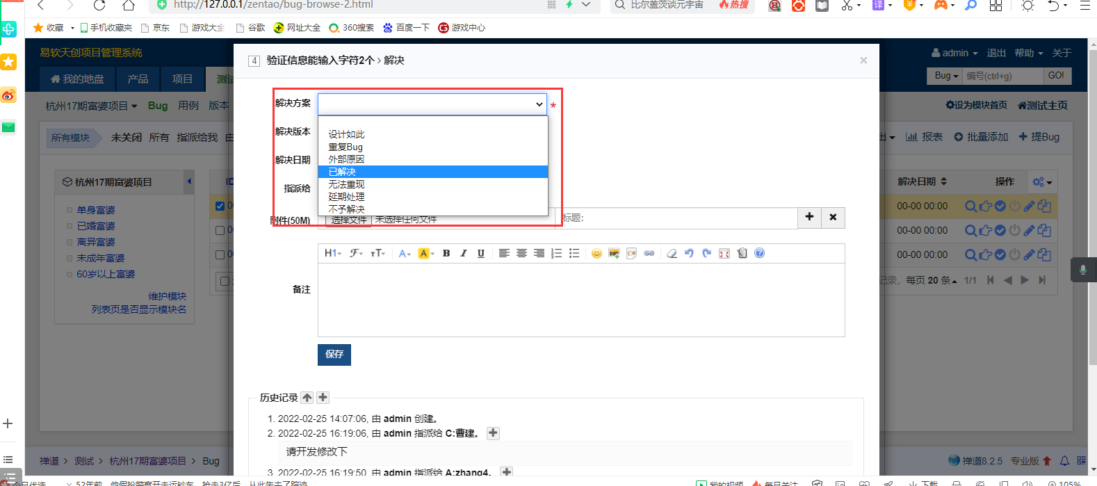Reload the browser page
Screen dimensions: 1097x486
[99, 5]
